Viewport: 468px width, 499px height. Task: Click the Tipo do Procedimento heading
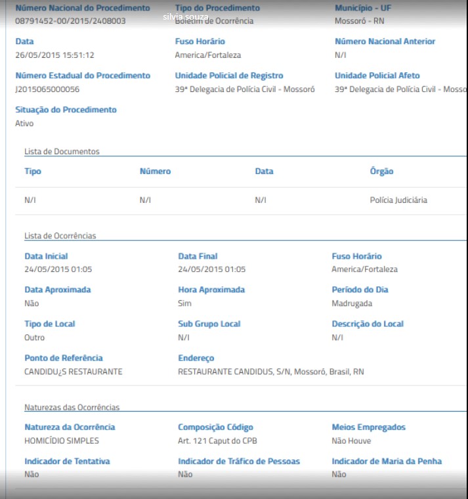click(x=217, y=8)
